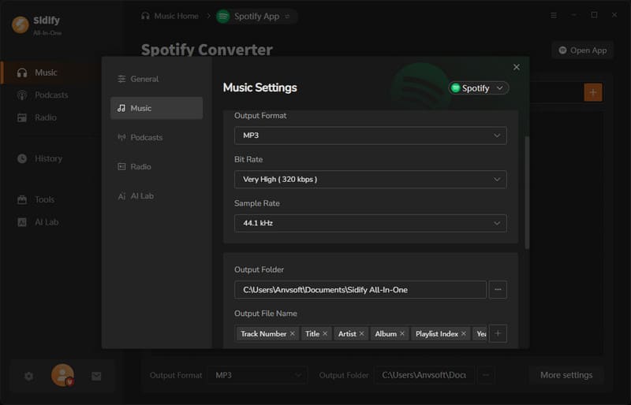Click the Output Folder path field in settings
The width and height of the screenshot is (631, 405).
point(360,290)
